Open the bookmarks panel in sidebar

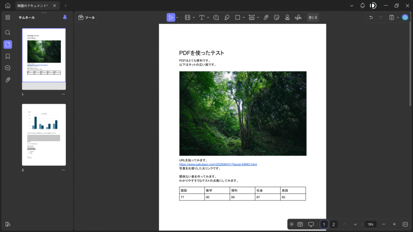[8, 56]
